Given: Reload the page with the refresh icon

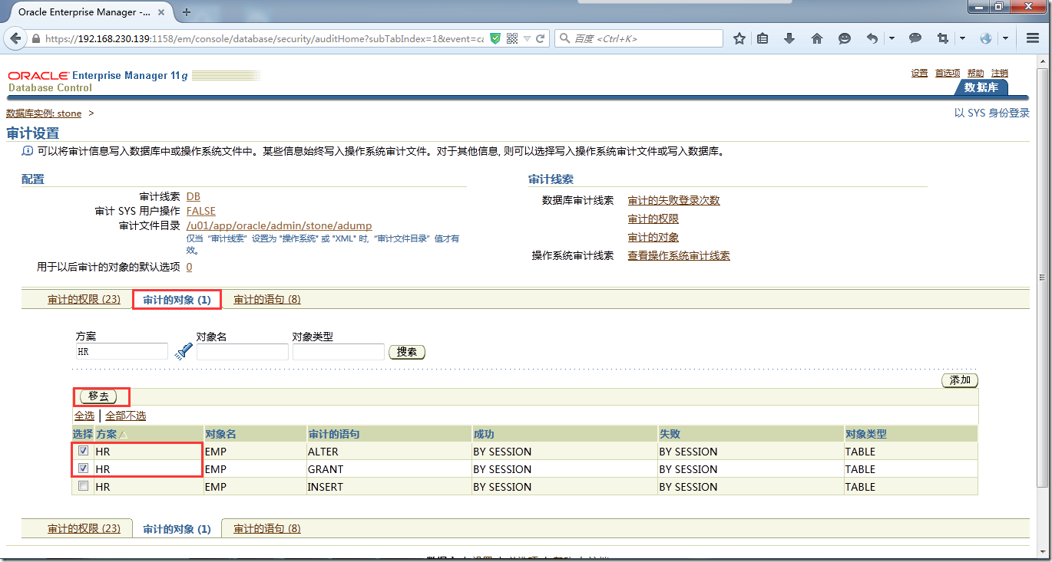Looking at the screenshot, I should pos(541,38).
